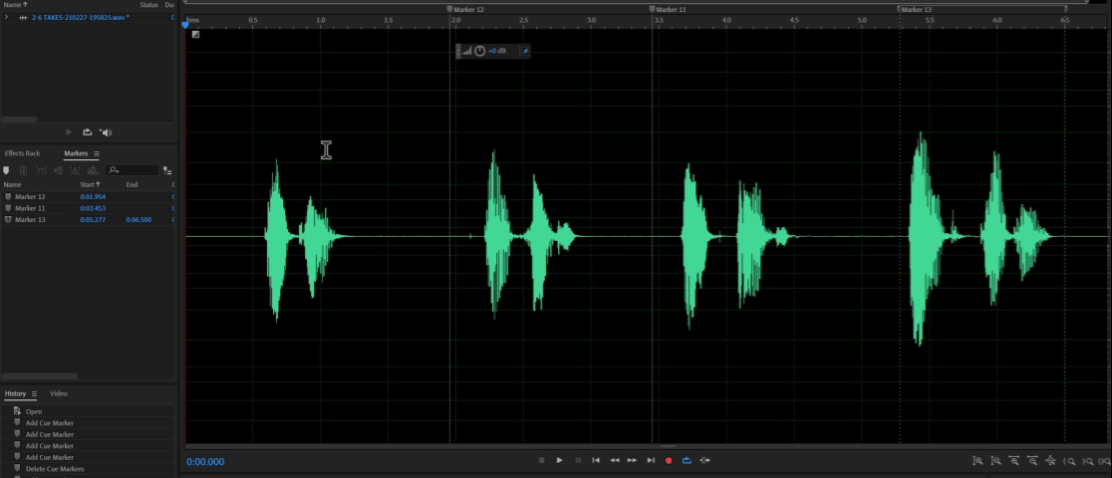Sort markers by Name column header
The width and height of the screenshot is (1112, 478).
point(13,184)
